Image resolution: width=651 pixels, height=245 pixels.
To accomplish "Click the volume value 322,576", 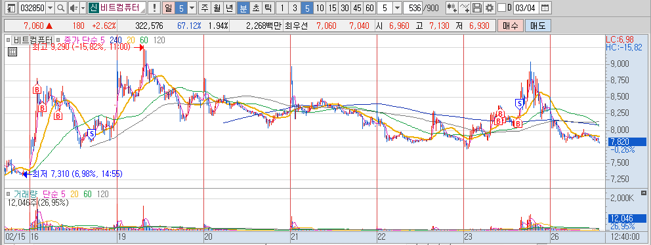I will (x=149, y=26).
